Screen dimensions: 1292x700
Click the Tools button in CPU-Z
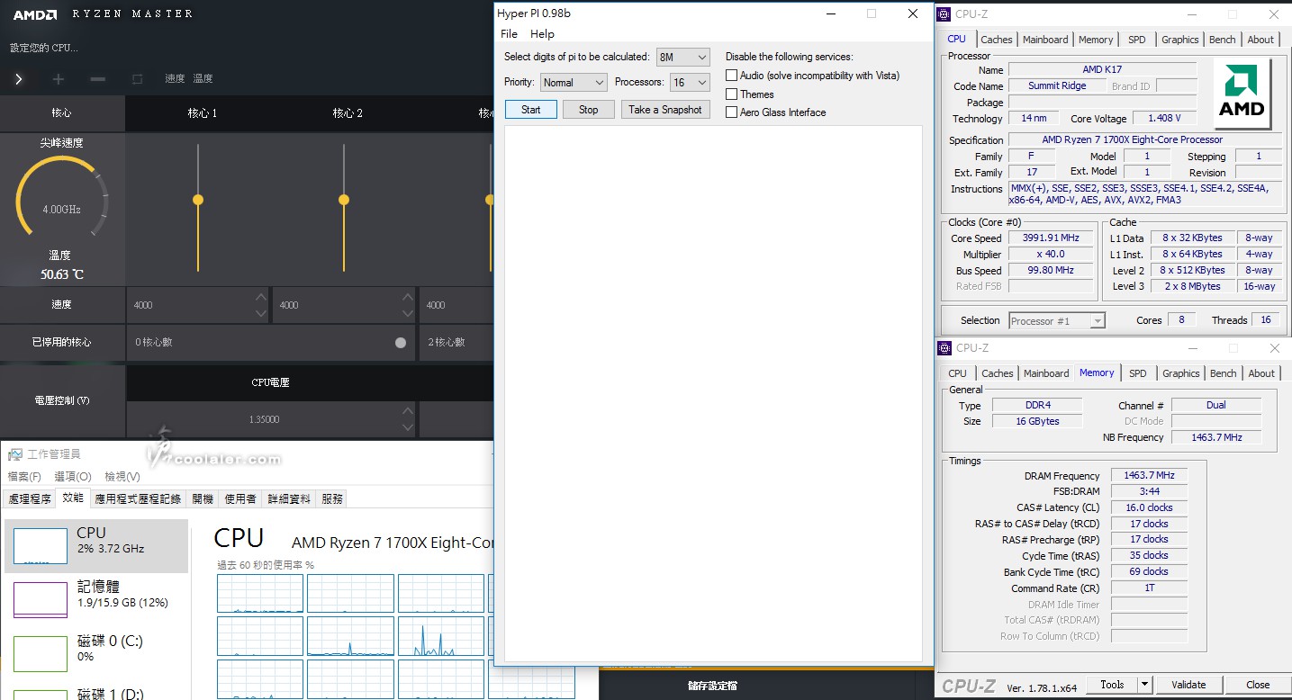pos(1112,685)
